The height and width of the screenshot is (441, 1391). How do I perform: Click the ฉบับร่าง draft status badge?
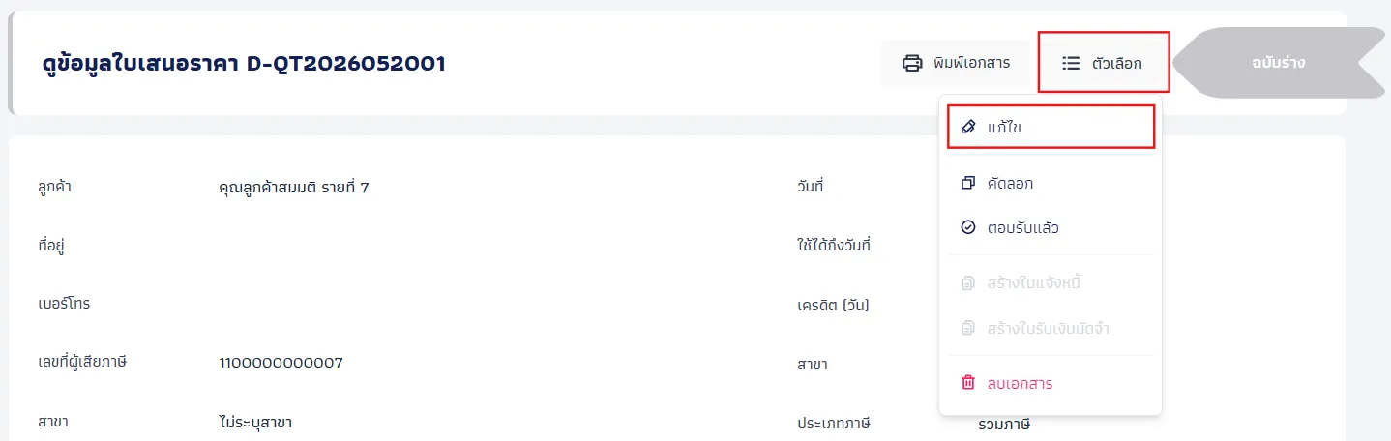coord(1278,63)
